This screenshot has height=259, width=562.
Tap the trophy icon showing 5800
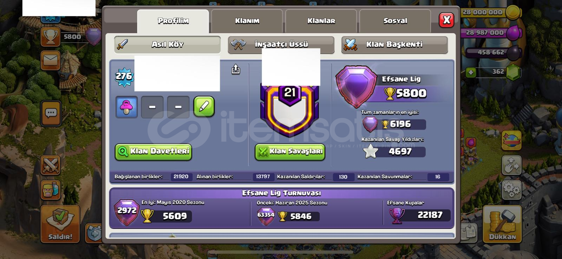click(51, 36)
